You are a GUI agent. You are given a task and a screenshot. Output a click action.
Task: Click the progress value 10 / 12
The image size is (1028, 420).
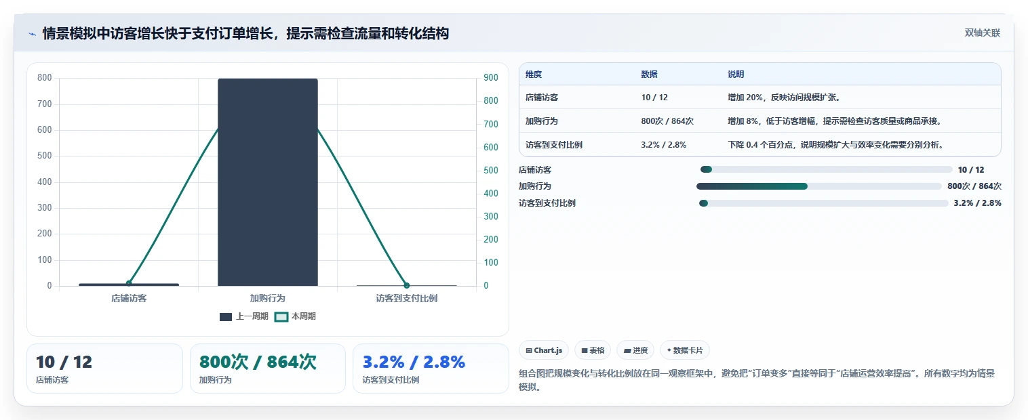pos(971,170)
